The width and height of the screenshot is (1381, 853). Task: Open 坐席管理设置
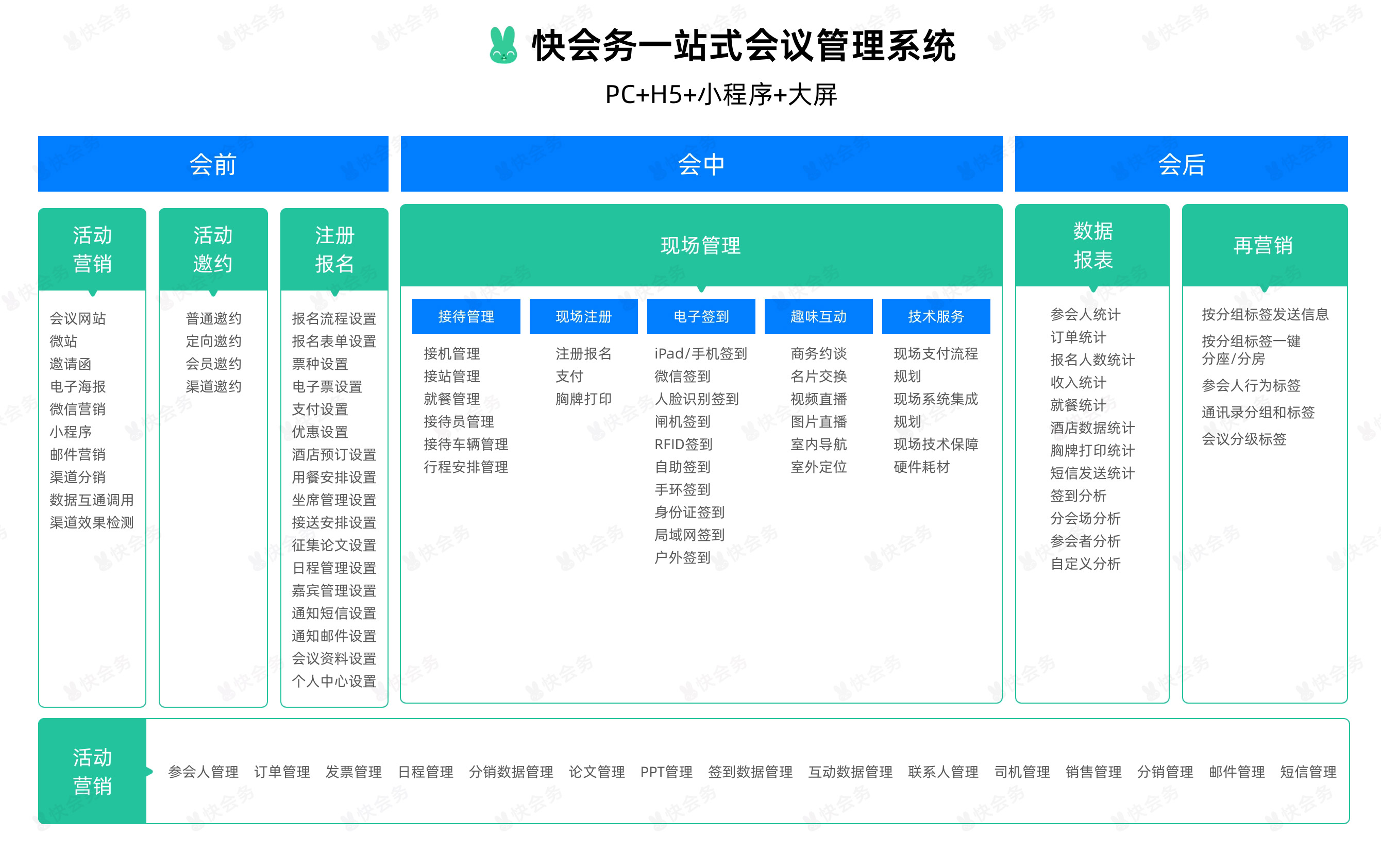click(x=334, y=500)
